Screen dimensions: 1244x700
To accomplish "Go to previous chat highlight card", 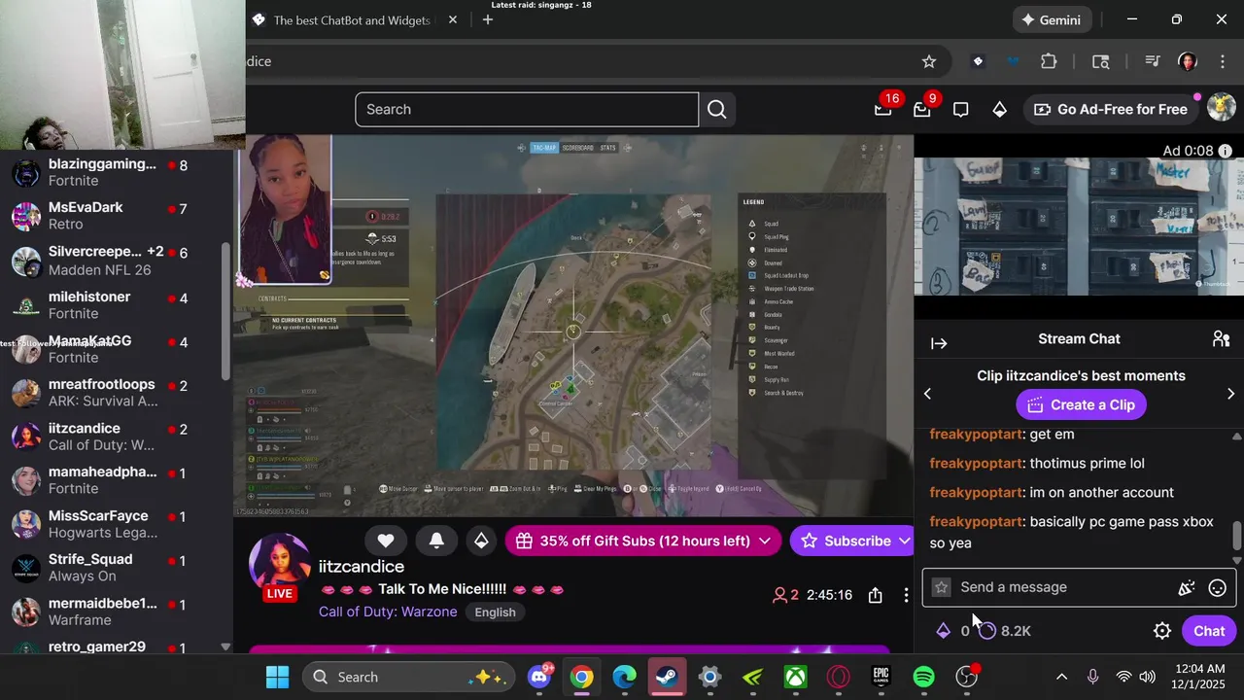I will point(927,394).
